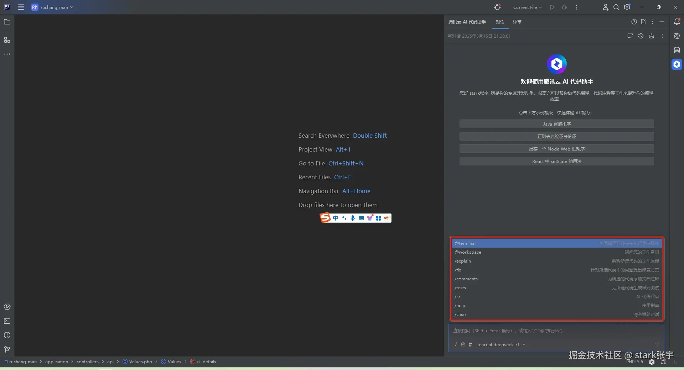Select the /explain command
This screenshot has width=684, height=370.
[557, 261]
